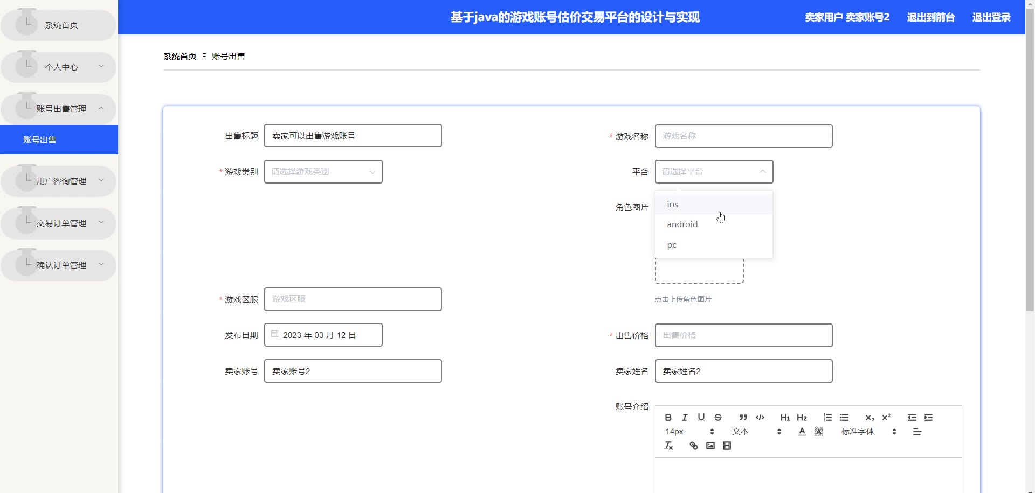Open the 标准字体 font dropdown

coord(868,432)
